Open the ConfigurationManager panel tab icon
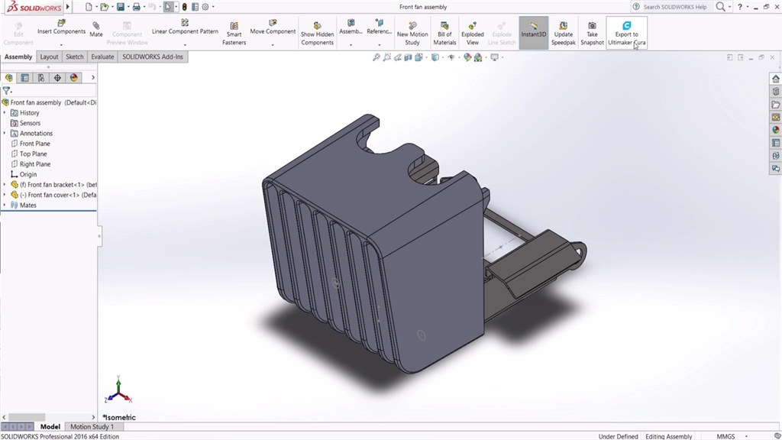Image resolution: width=782 pixels, height=440 pixels. (x=41, y=78)
